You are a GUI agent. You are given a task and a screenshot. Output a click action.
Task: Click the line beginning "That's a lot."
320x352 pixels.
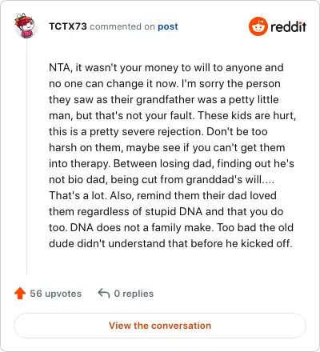click(162, 196)
